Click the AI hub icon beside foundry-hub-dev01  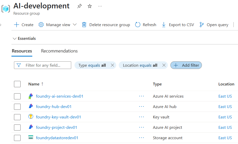(31, 106)
